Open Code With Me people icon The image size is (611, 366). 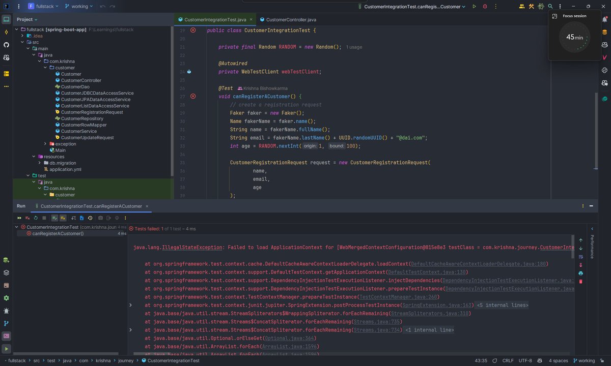coord(521,6)
